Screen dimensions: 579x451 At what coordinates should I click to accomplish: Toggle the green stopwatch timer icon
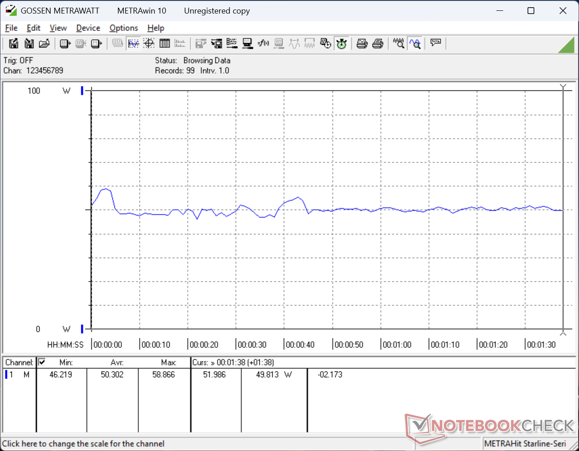click(x=341, y=43)
